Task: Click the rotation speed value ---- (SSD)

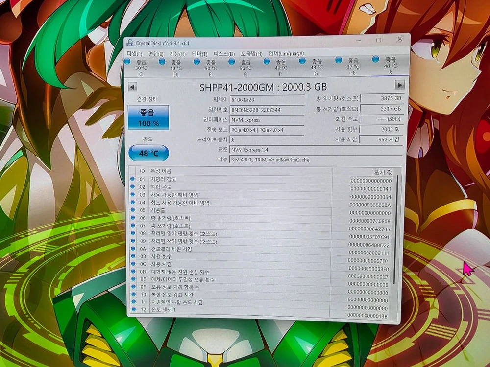Action: click(382, 119)
